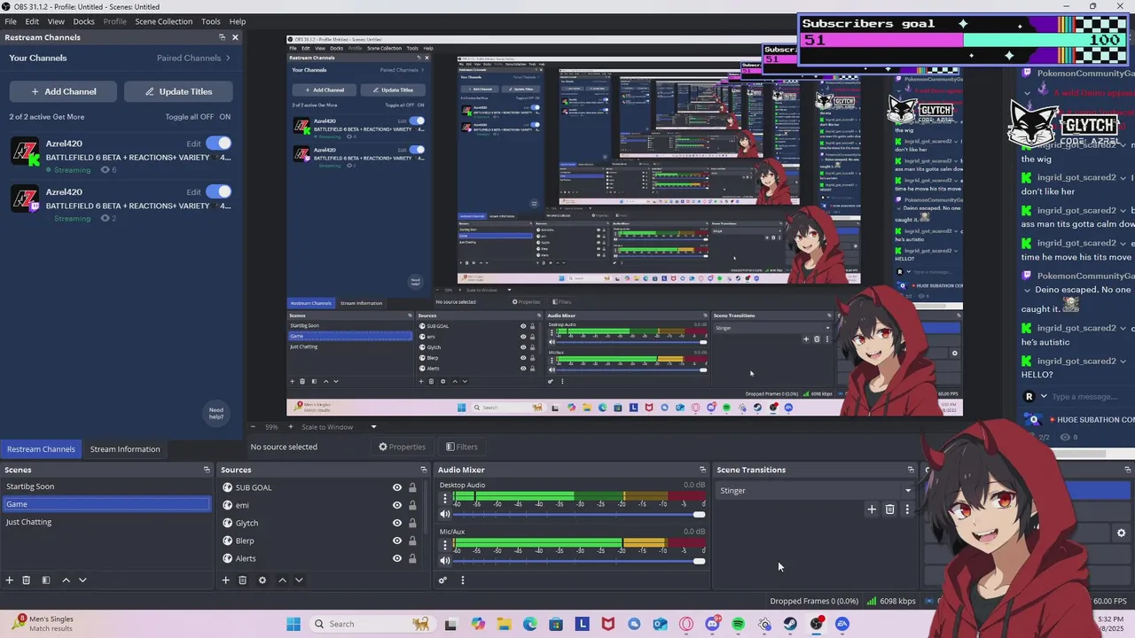Open Spotify from the taskbar
This screenshot has height=638, width=1135.
click(739, 624)
